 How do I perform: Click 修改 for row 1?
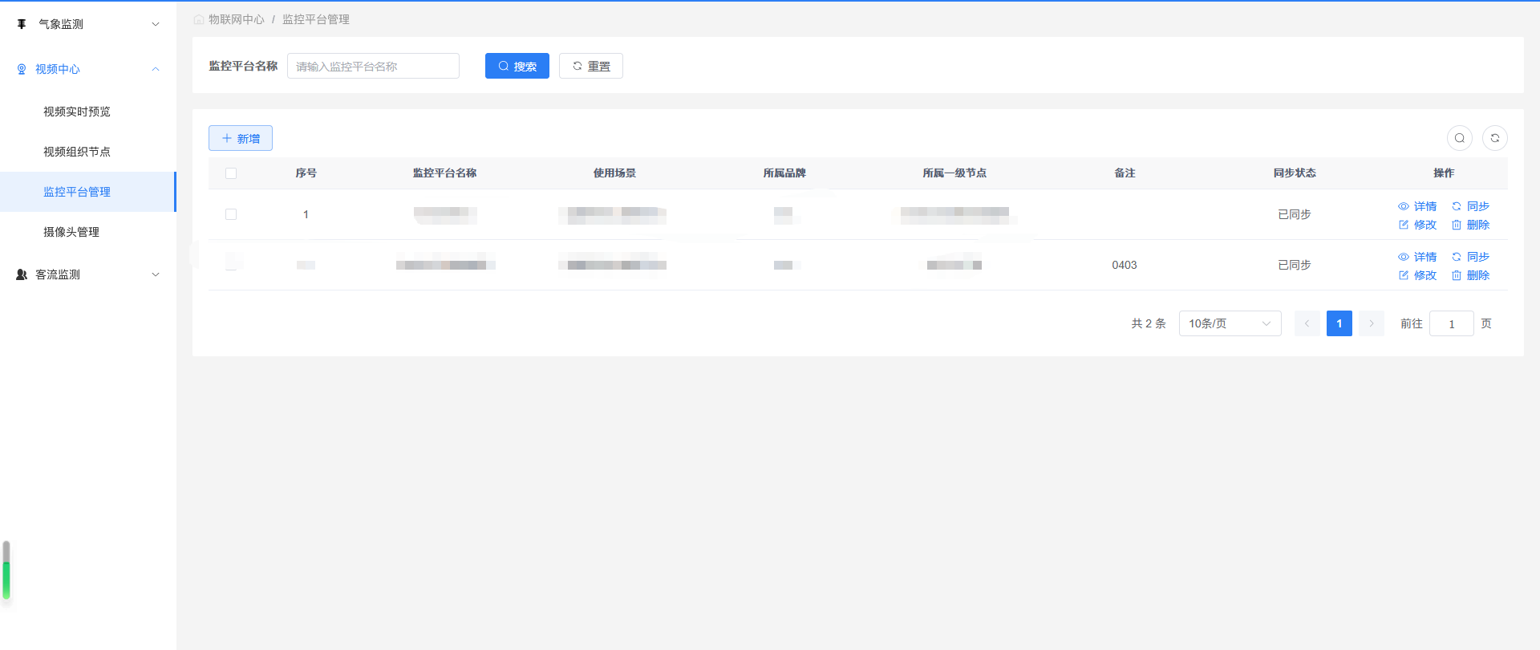(1417, 225)
